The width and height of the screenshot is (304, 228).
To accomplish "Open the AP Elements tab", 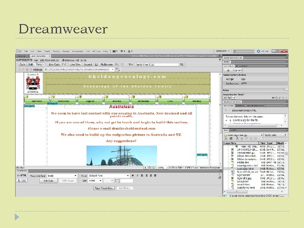I will pyautogui.click(x=242, y=66).
